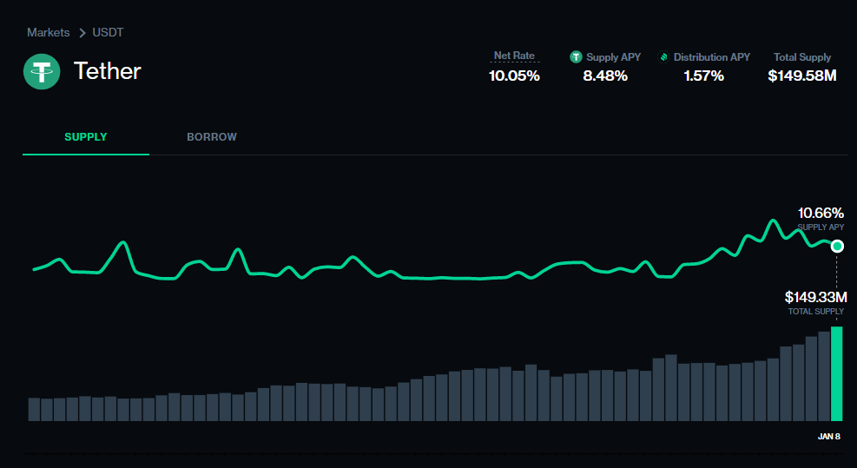Select the 10.05% net rate value
The image size is (857, 468).
[x=514, y=76]
